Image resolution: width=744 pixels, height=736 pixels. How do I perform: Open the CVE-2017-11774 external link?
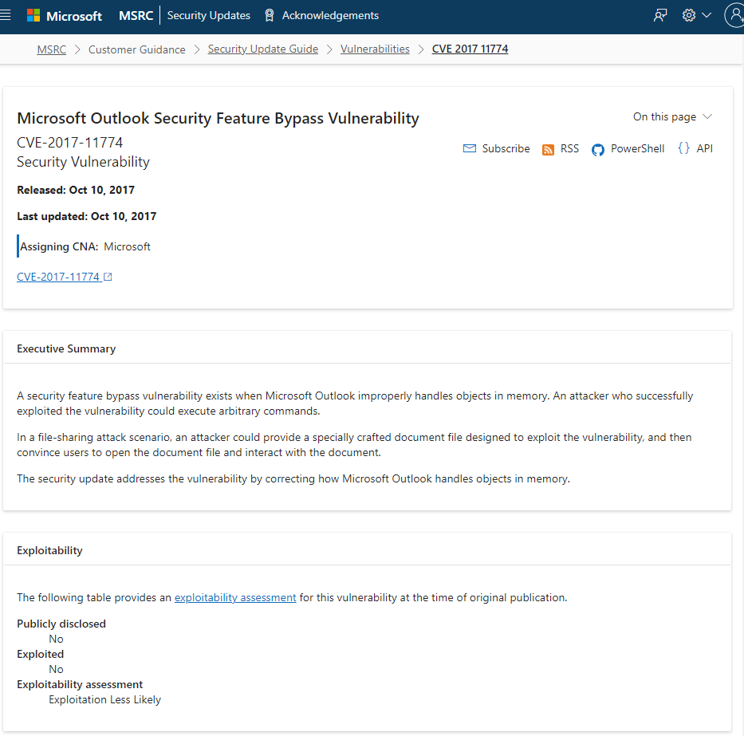click(x=64, y=277)
